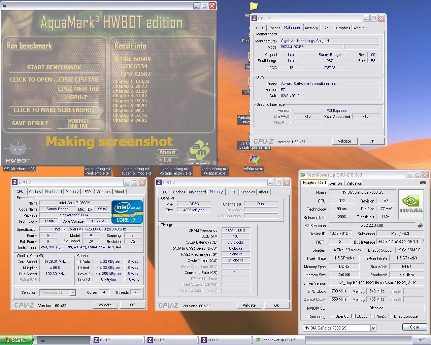The image size is (431, 345).
Task: Click SAVE RESULT in AquaMark
Action: click(x=30, y=123)
